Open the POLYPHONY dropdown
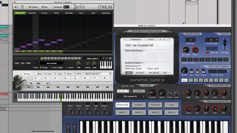Viewport: 237px width, 133px height. coord(212,40)
